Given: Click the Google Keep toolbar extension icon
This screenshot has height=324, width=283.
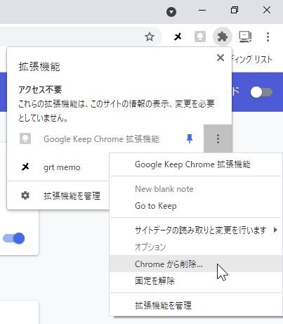Looking at the screenshot, I should click(200, 37).
